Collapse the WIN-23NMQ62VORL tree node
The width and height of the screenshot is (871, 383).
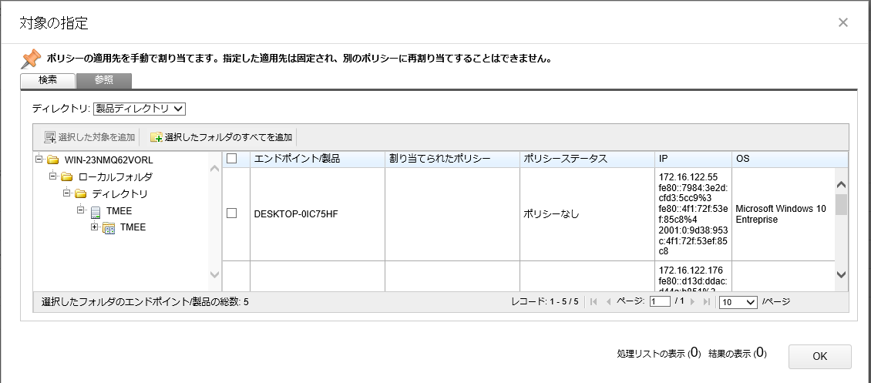tap(39, 160)
